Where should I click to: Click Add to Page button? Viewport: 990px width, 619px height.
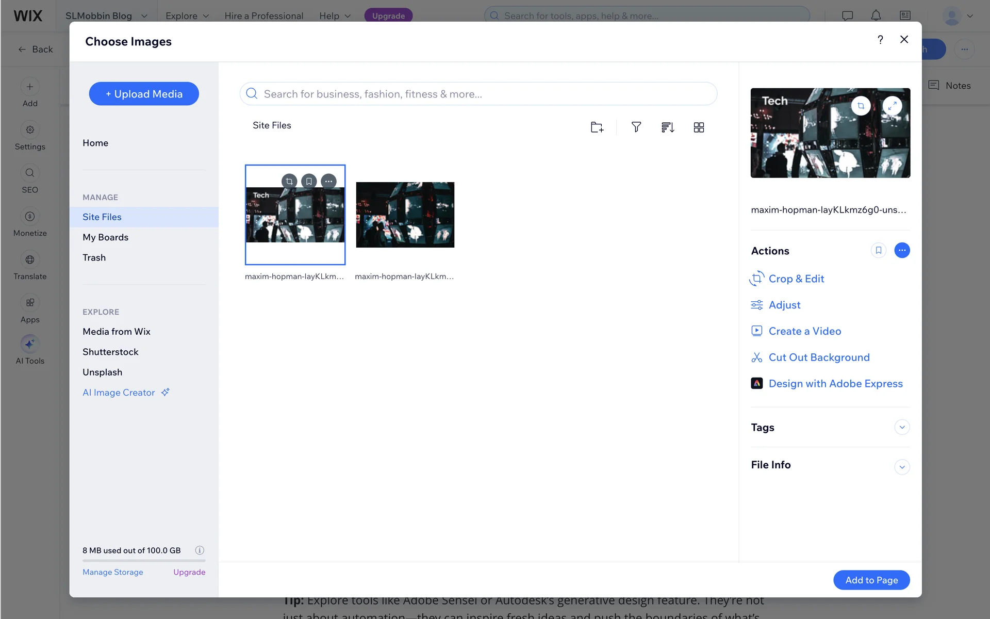pyautogui.click(x=871, y=580)
